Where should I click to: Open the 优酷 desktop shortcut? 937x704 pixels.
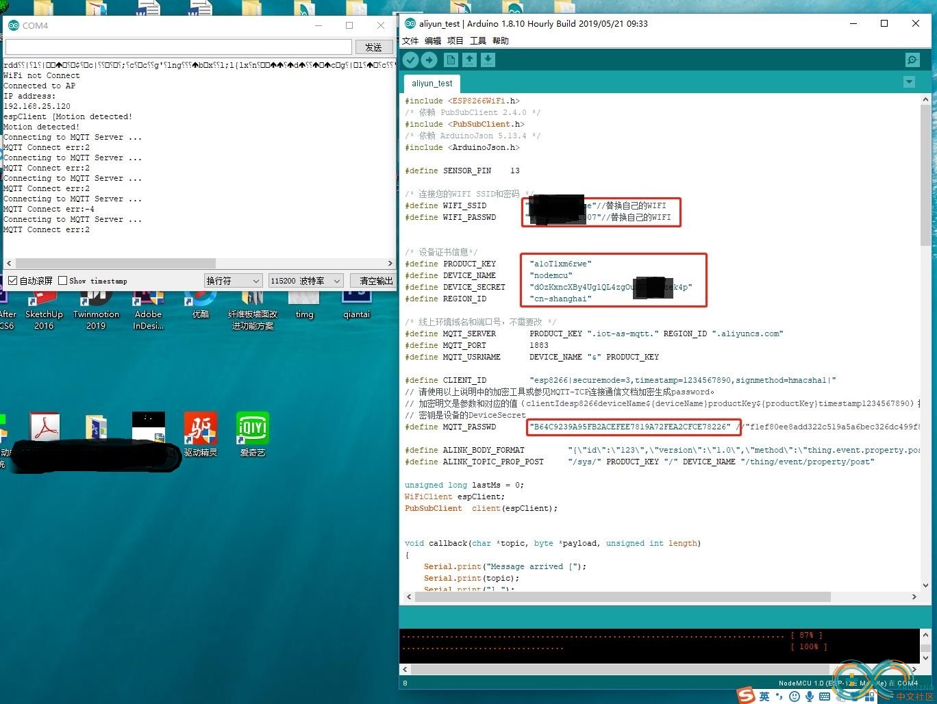point(200,305)
